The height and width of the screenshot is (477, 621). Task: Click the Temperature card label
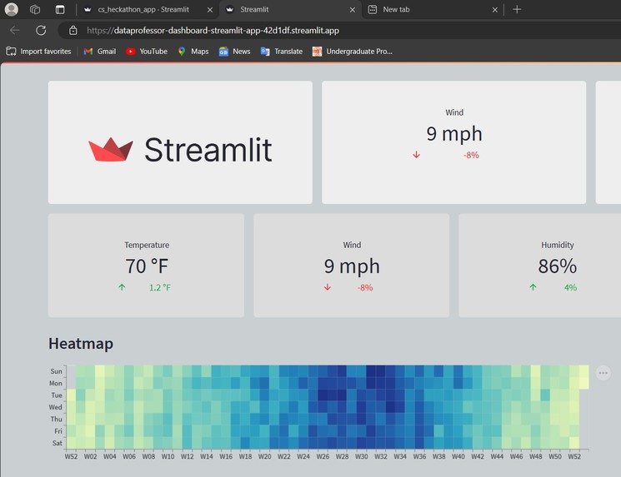coord(147,246)
